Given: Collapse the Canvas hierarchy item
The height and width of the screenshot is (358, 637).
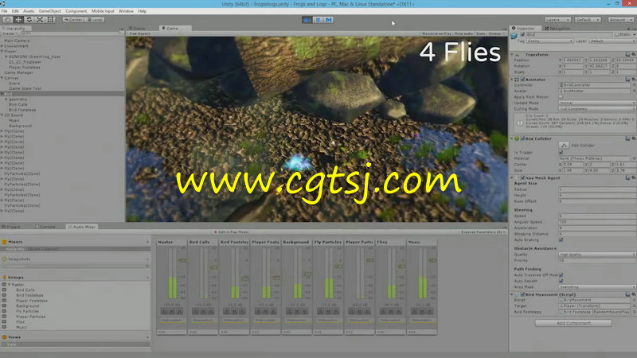Looking at the screenshot, I should tap(2, 77).
